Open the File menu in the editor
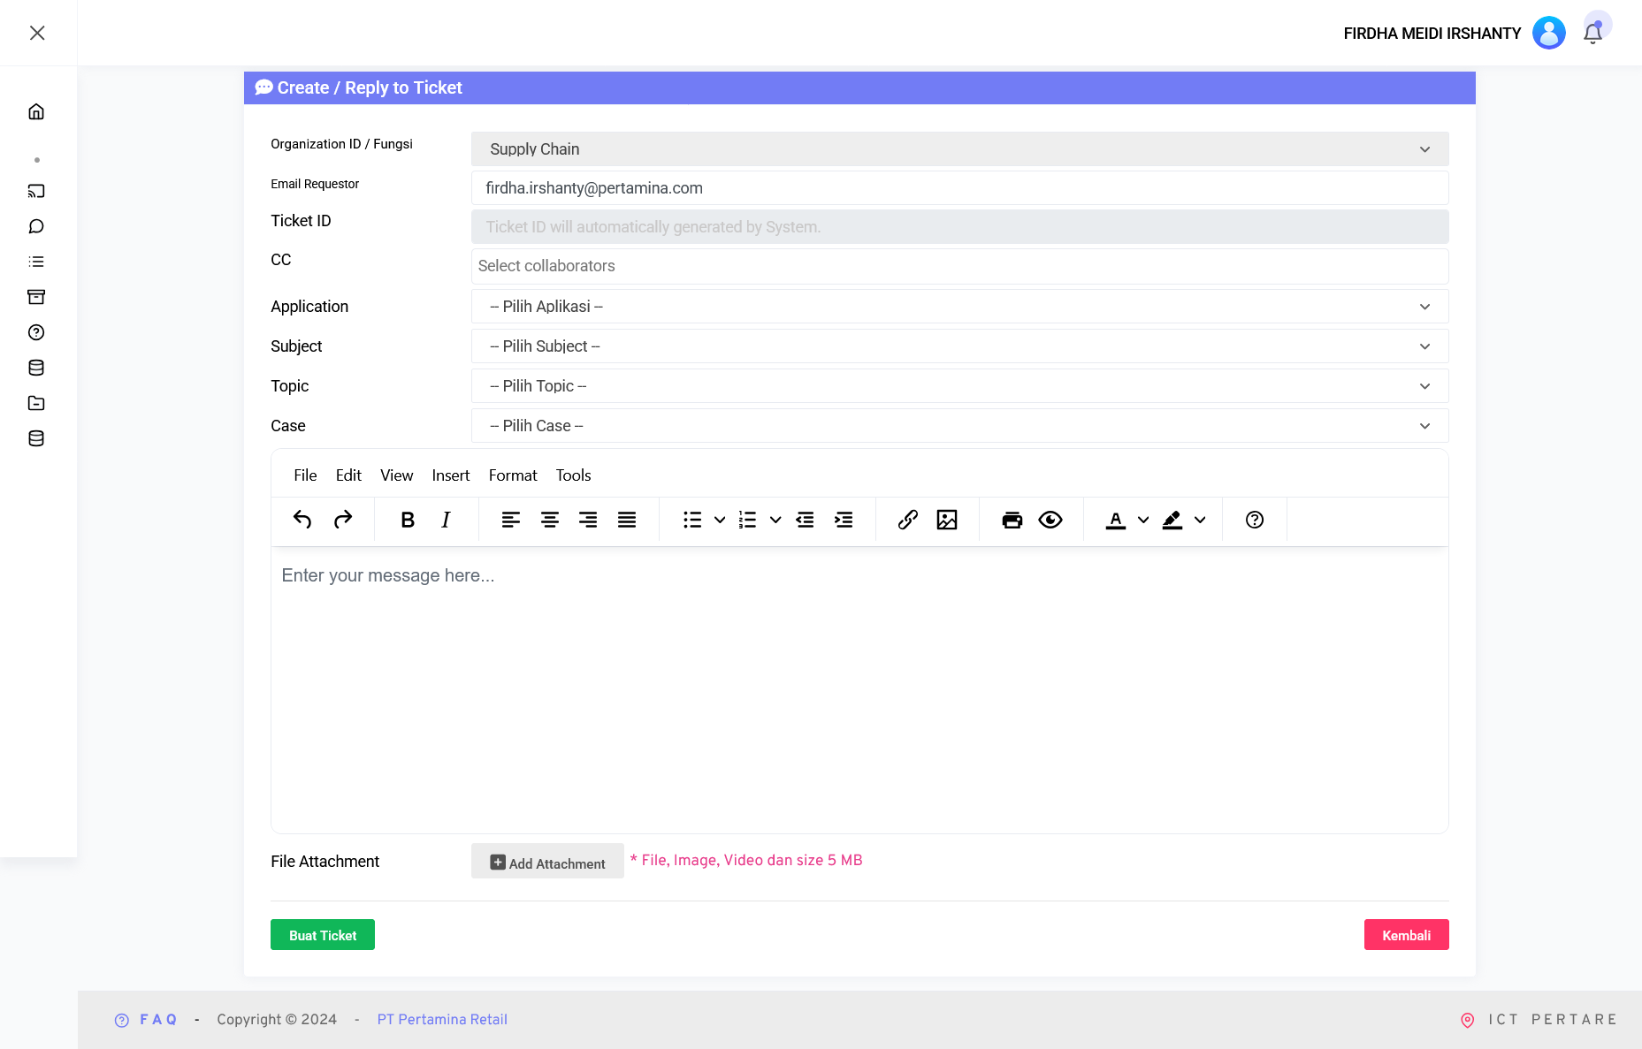The width and height of the screenshot is (1642, 1049). point(305,475)
